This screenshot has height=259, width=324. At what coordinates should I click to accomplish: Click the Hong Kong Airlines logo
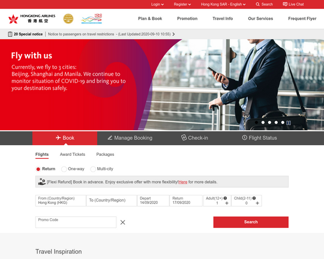tap(32, 19)
